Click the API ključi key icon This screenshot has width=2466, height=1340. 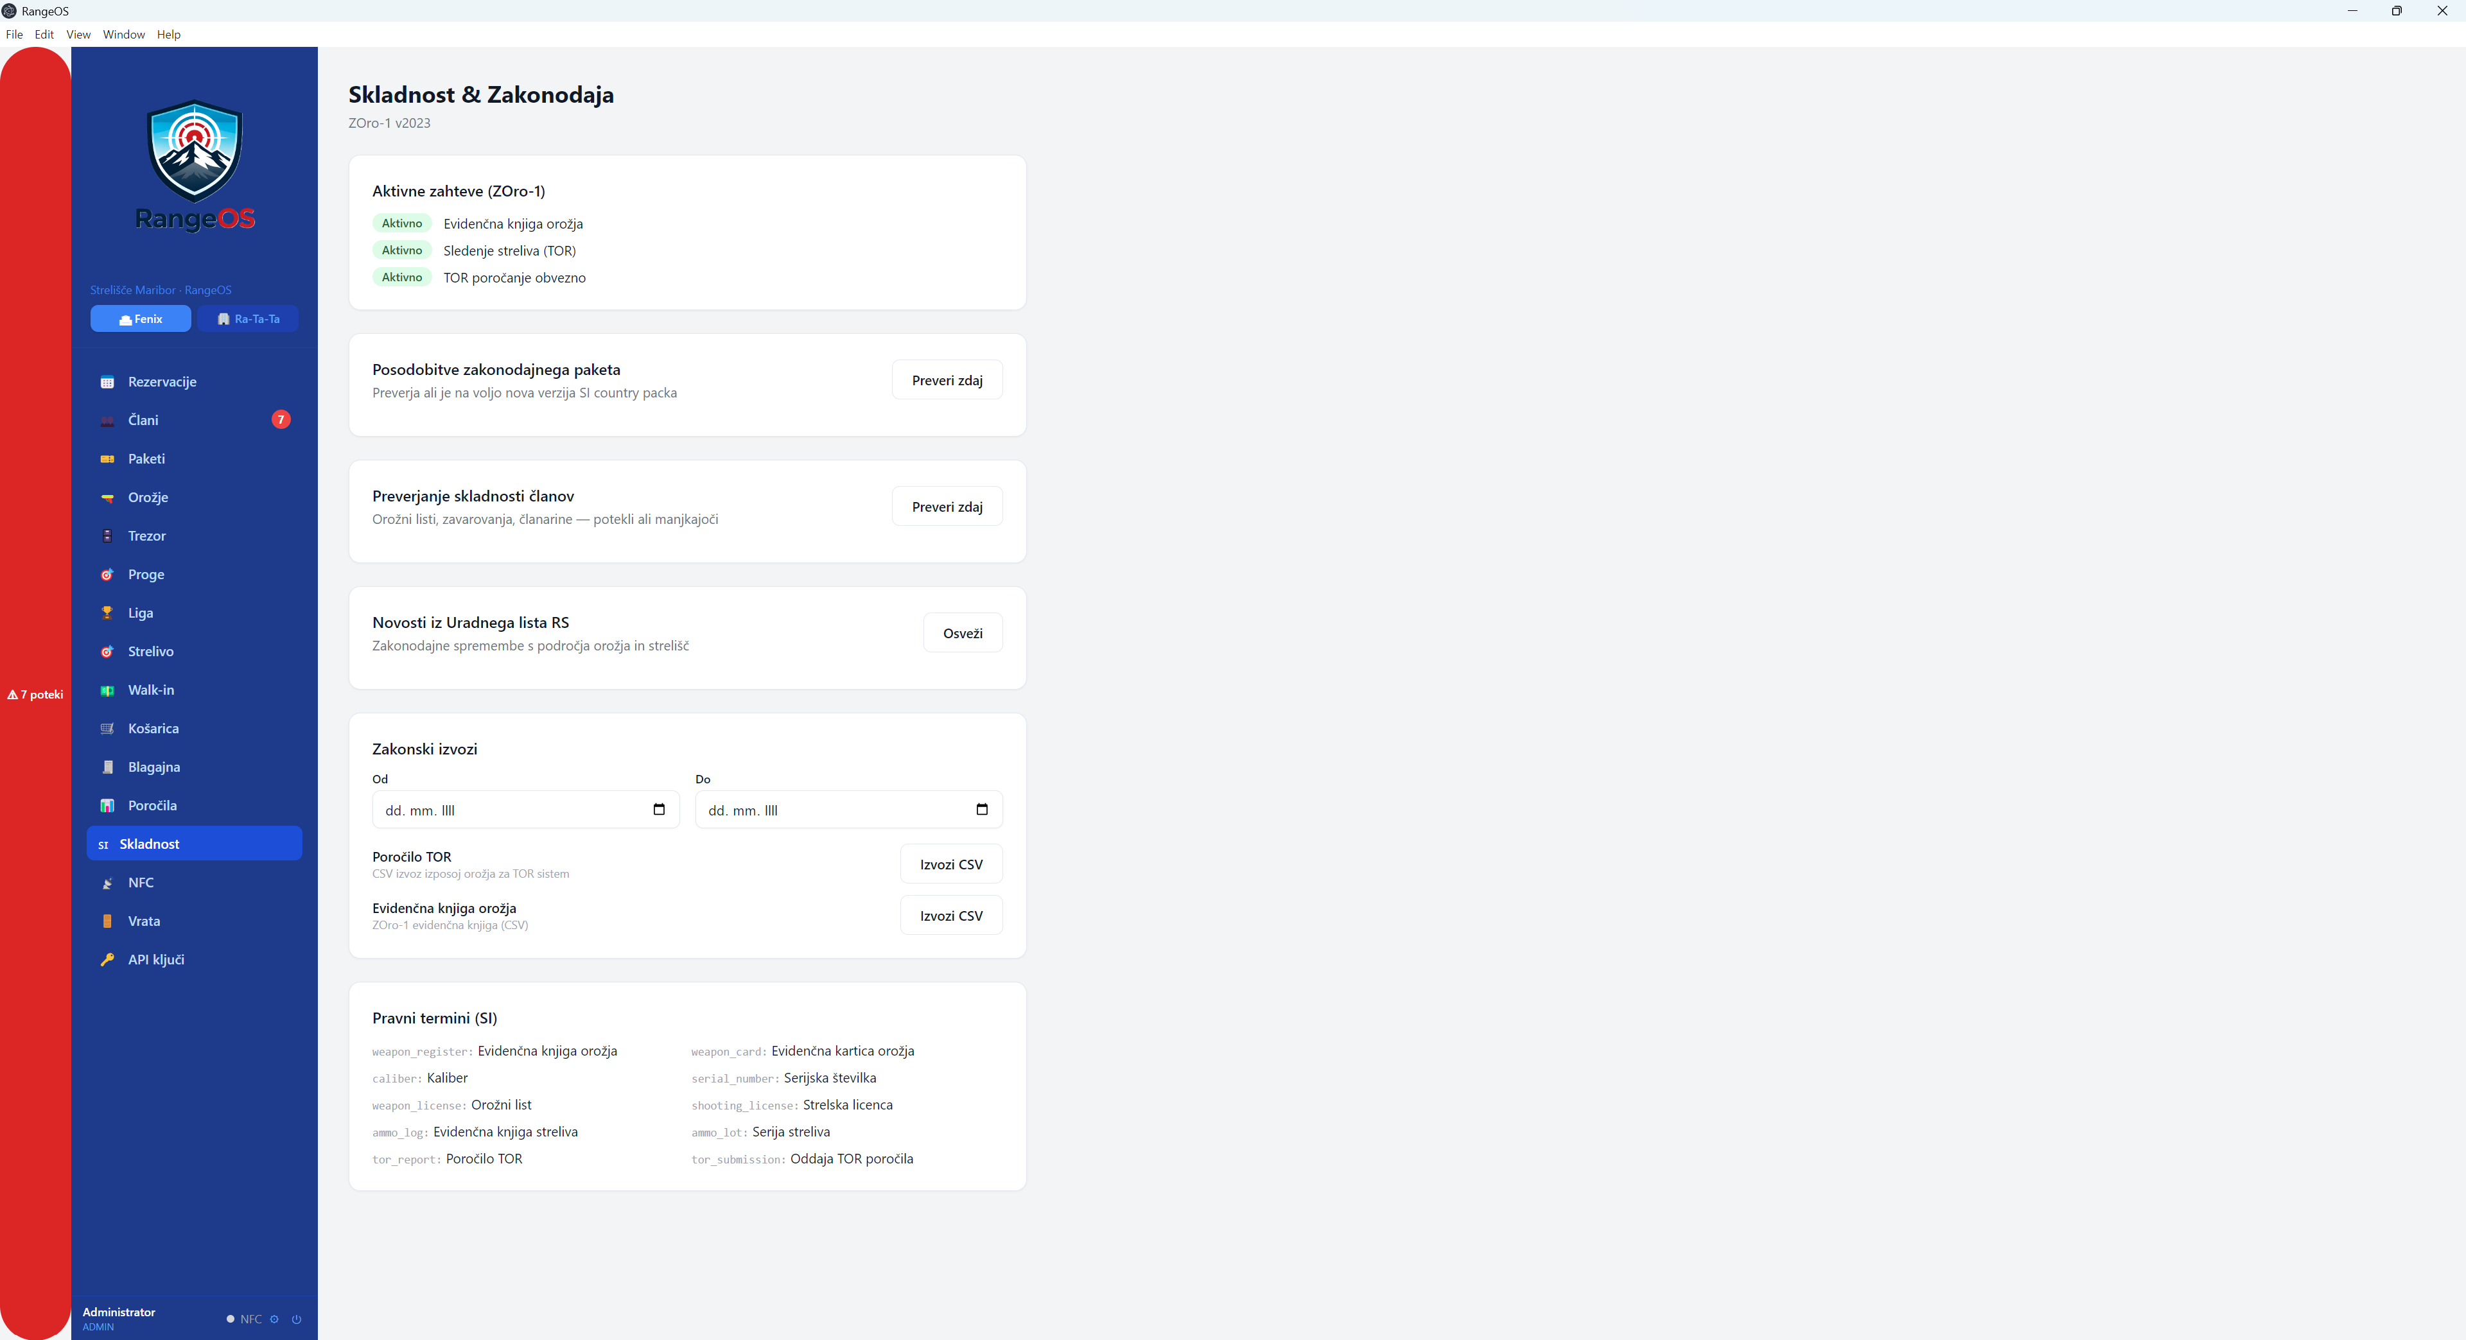[107, 960]
